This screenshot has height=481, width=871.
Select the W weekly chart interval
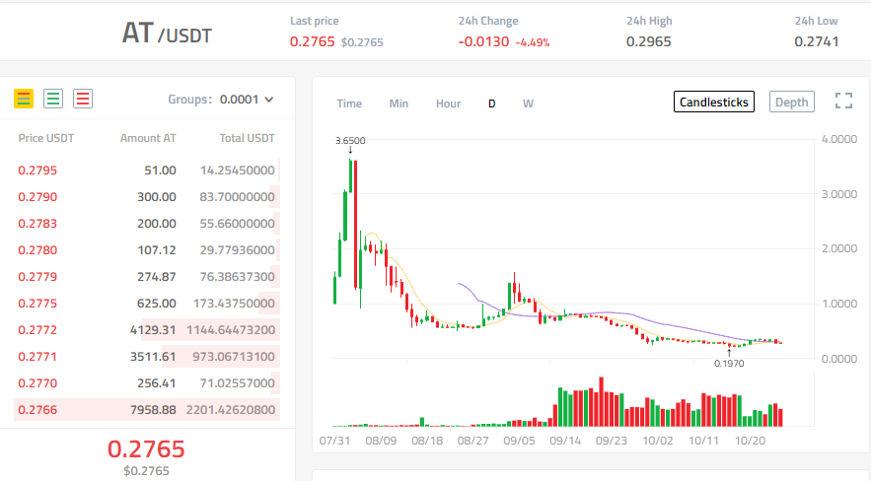pyautogui.click(x=528, y=103)
